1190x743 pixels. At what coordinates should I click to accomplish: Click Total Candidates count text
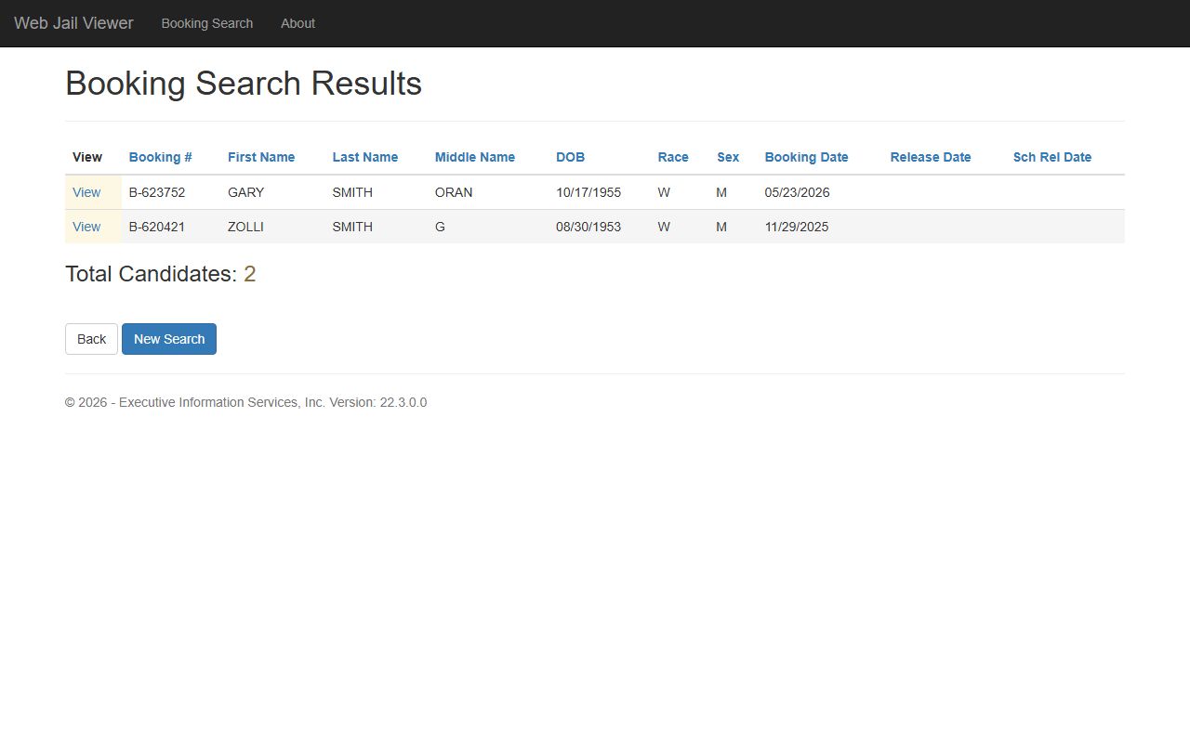click(160, 274)
